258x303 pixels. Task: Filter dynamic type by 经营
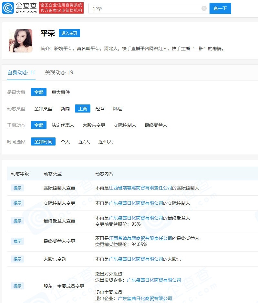[100, 109]
